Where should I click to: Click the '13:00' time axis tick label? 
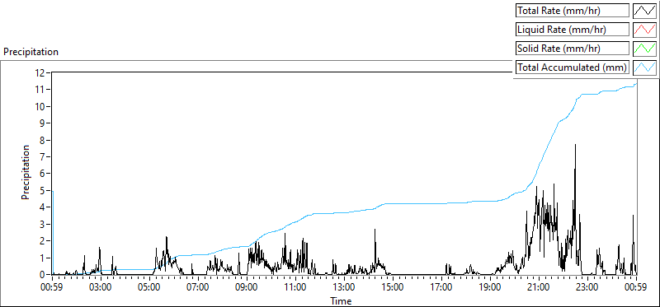[x=344, y=288]
